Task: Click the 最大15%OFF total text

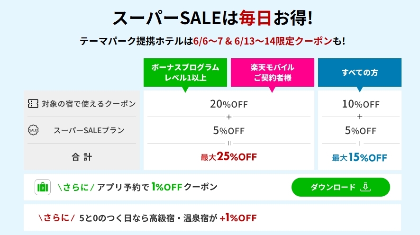Action: click(x=359, y=157)
